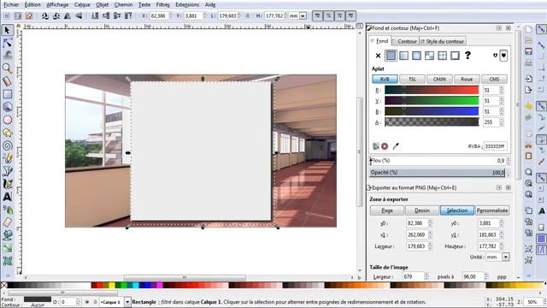Click the Opacité (%) slider bar
The image size is (547, 308).
438,173
